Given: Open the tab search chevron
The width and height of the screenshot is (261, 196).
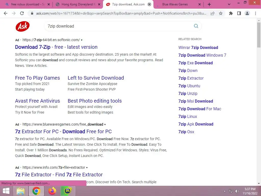Looking at the screenshot, I should [229, 5].
